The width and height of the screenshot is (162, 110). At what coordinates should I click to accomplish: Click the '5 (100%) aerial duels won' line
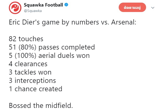pyautogui.click(x=49, y=56)
